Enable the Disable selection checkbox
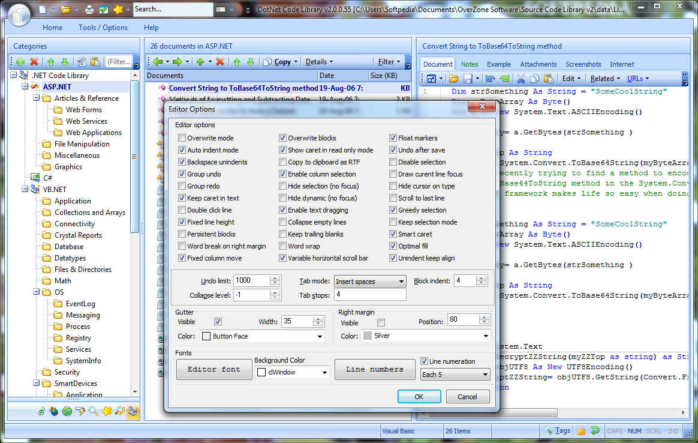The height and width of the screenshot is (443, 698). point(393,162)
